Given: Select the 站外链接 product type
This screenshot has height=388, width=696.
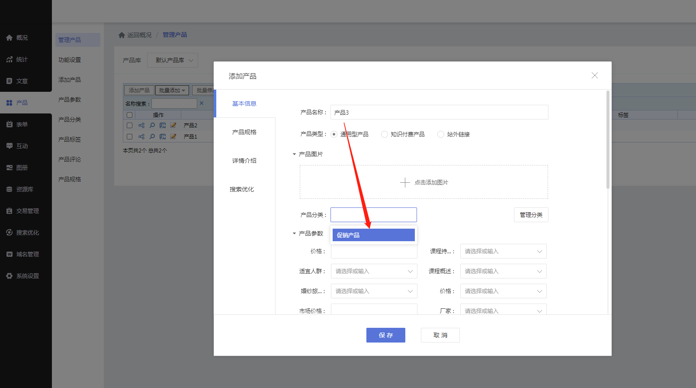Looking at the screenshot, I should coord(440,134).
